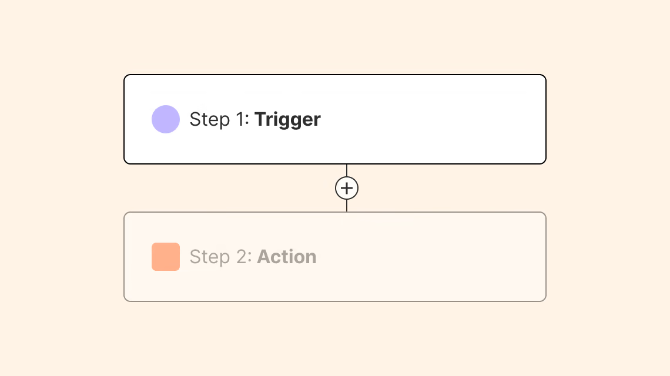Select the Step 2: Action card

click(335, 257)
